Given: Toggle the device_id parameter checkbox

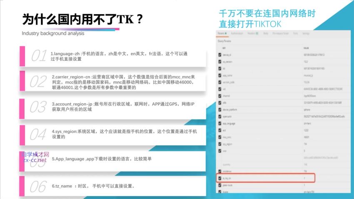Looking at the screenshot, I should point(219,55).
